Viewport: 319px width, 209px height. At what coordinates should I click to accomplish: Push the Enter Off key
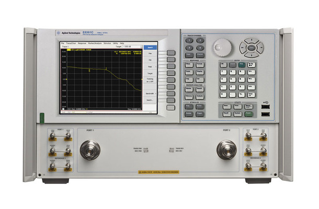(251, 95)
